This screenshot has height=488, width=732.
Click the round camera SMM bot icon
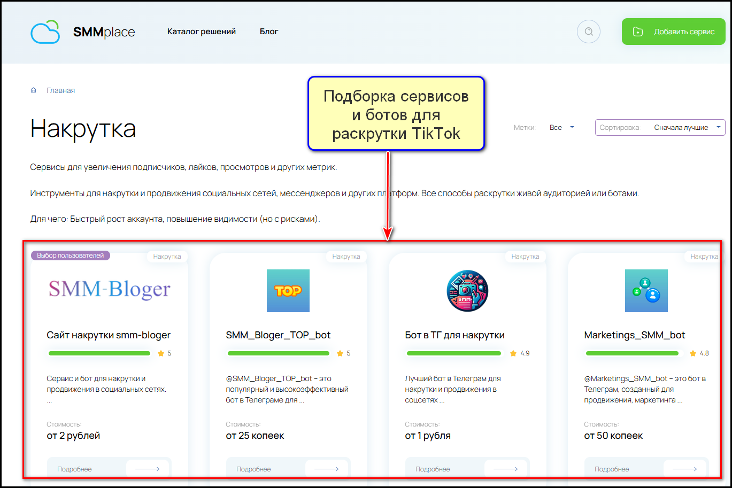tap(467, 290)
